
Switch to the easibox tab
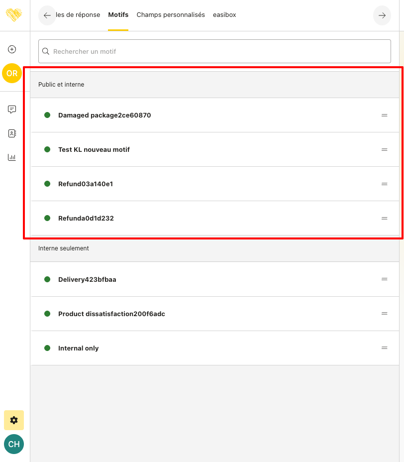pyautogui.click(x=224, y=15)
